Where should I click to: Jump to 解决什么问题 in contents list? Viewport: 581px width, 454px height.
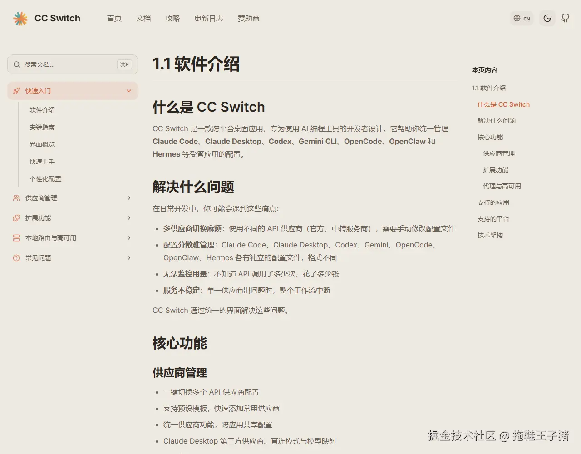(x=497, y=121)
